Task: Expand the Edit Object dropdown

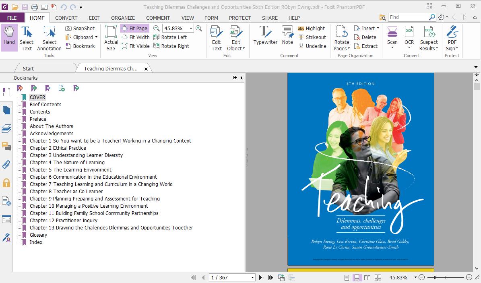Action: coord(244,48)
